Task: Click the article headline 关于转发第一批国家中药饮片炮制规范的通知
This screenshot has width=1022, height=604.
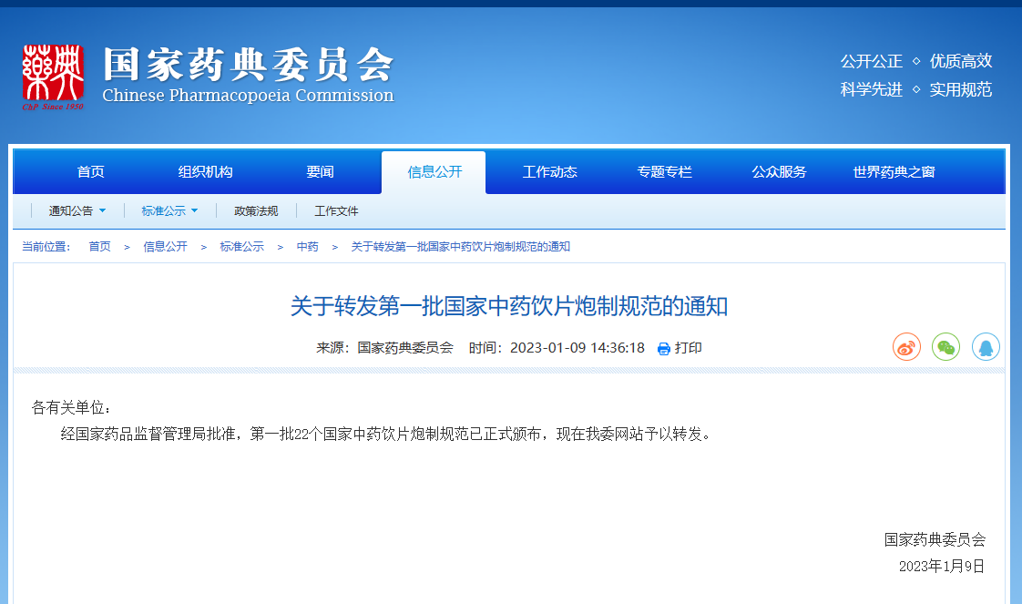Action: pos(509,306)
